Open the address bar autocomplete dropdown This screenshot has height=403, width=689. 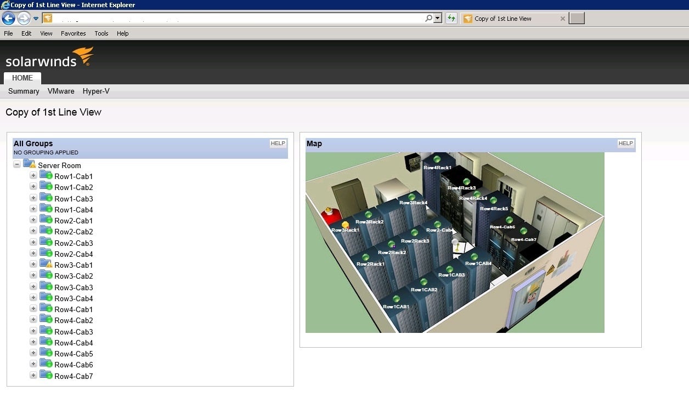(x=437, y=19)
